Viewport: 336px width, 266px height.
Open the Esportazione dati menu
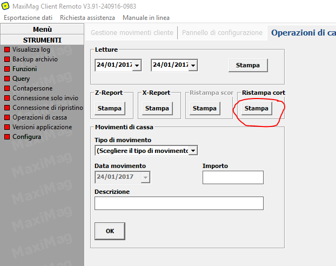click(x=28, y=18)
